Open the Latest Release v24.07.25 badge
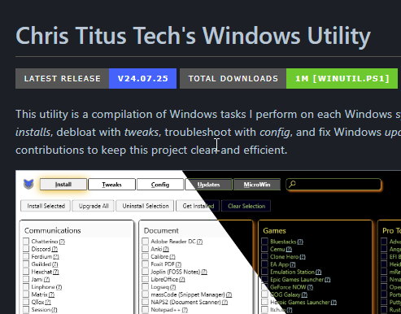Screen dimensions: 401x314 pyautogui.click(x=96, y=79)
